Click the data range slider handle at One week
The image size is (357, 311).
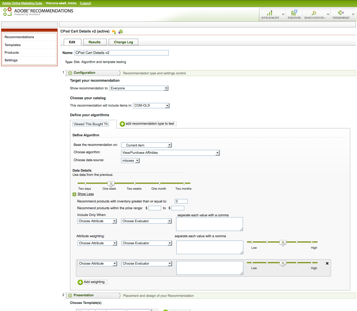111,184
